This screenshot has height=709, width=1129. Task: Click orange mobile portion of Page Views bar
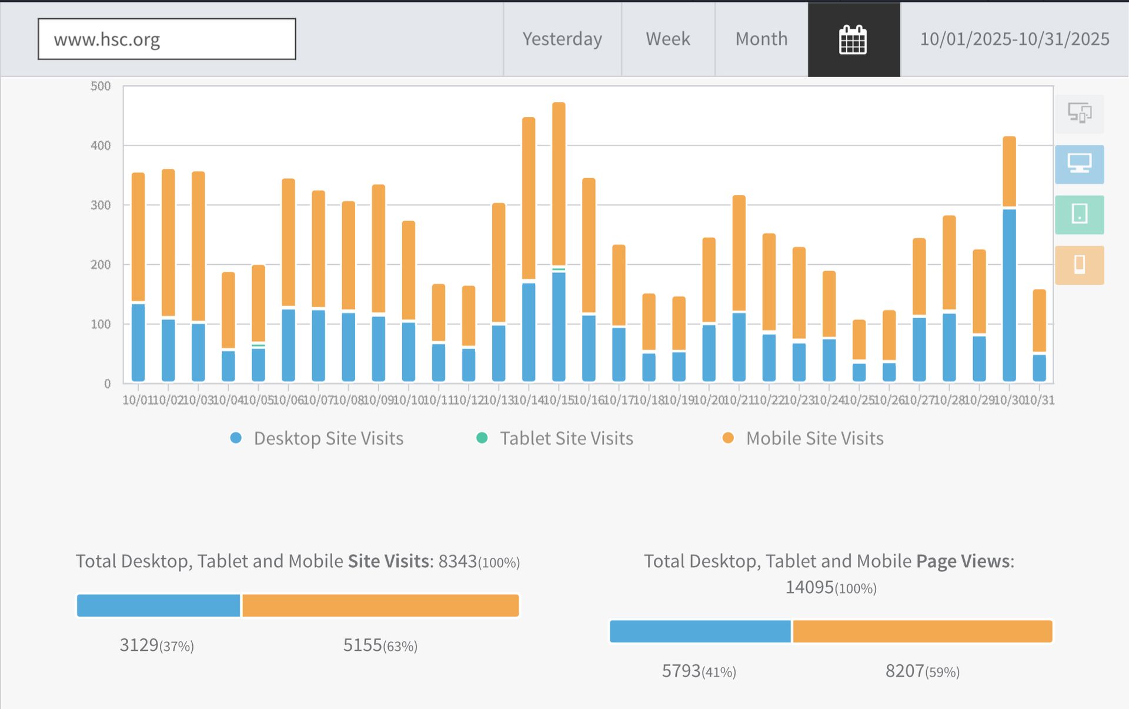coord(922,631)
